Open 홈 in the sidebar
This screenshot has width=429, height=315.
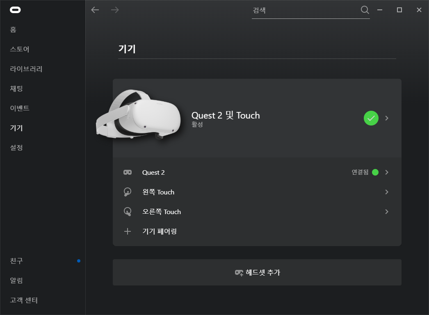13,29
